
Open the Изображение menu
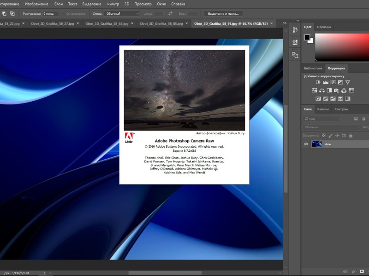tap(36, 4)
